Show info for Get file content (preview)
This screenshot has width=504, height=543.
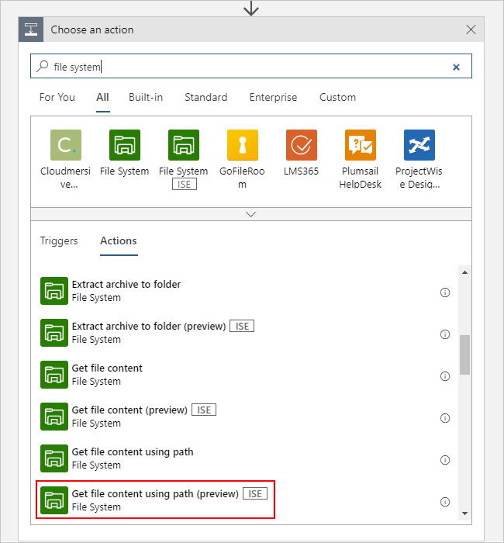coord(445,418)
